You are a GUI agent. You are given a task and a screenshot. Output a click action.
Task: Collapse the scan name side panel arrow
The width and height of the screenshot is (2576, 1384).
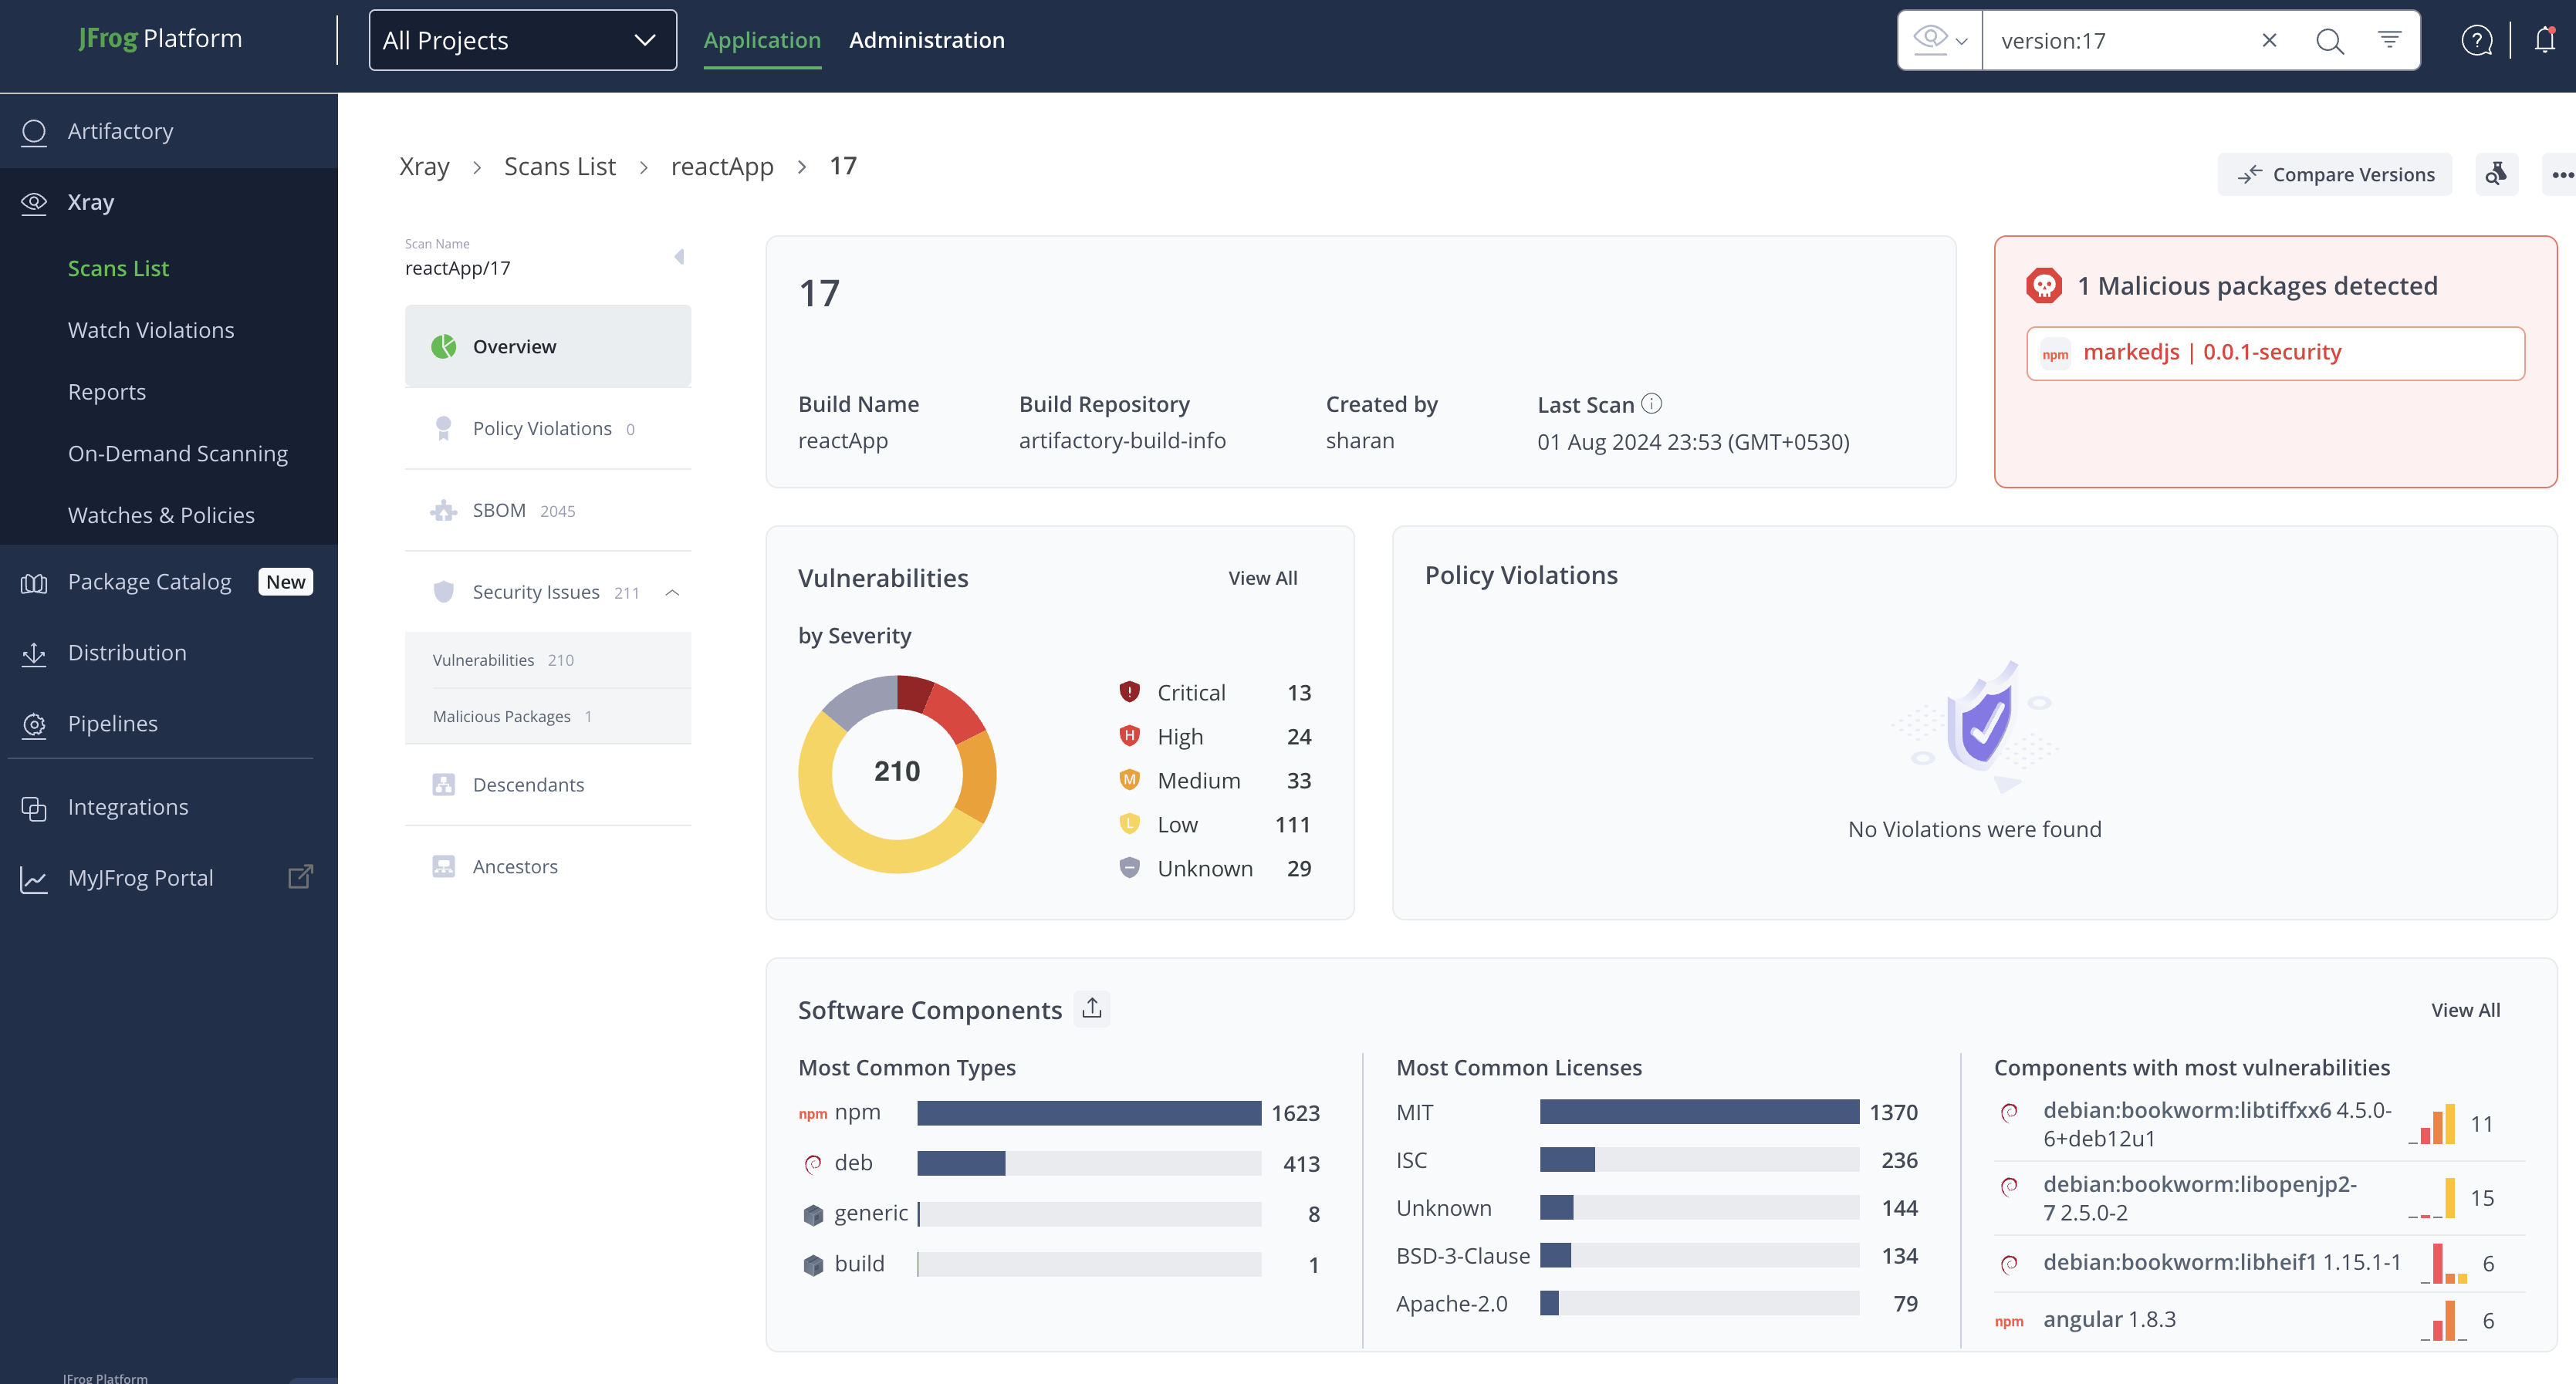click(679, 257)
